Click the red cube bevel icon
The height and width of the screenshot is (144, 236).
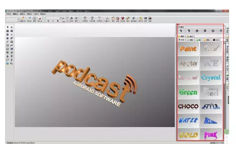point(123,18)
